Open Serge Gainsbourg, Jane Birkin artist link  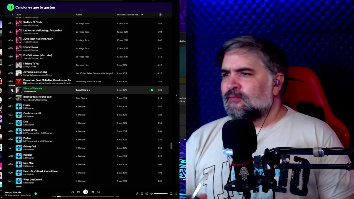pyautogui.click(x=37, y=75)
